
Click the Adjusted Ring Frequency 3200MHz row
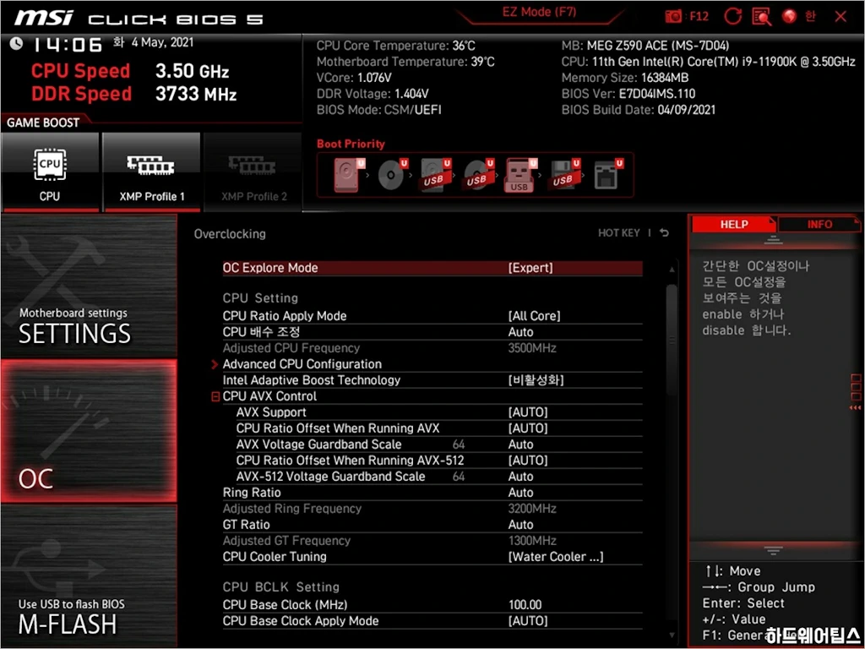(432, 508)
